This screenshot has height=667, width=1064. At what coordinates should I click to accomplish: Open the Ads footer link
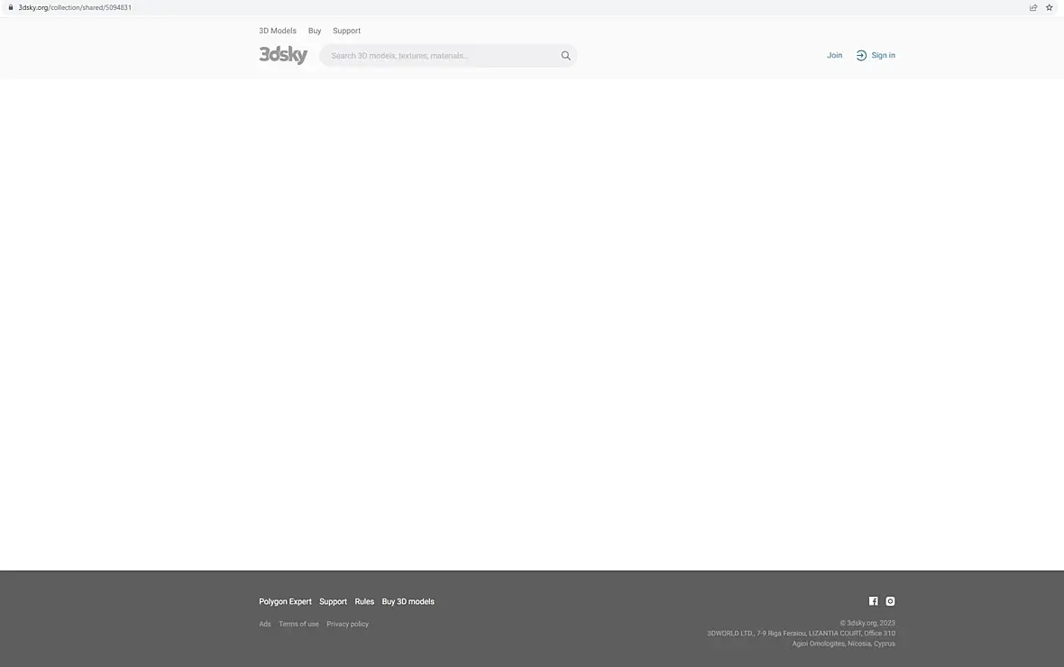pos(264,625)
